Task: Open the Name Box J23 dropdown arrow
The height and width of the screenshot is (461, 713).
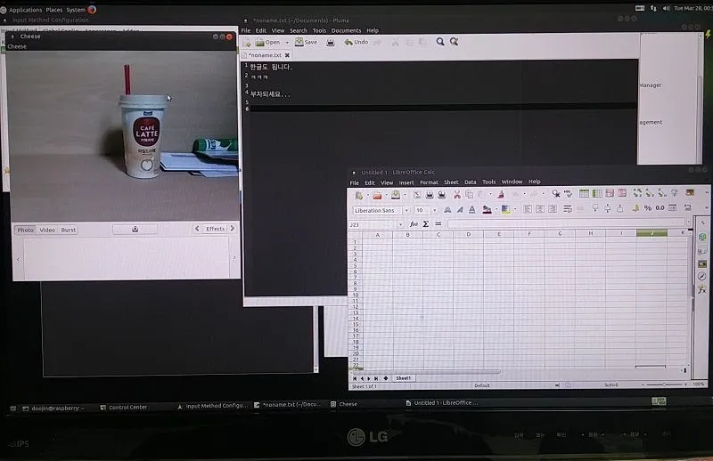Action: click(x=400, y=224)
